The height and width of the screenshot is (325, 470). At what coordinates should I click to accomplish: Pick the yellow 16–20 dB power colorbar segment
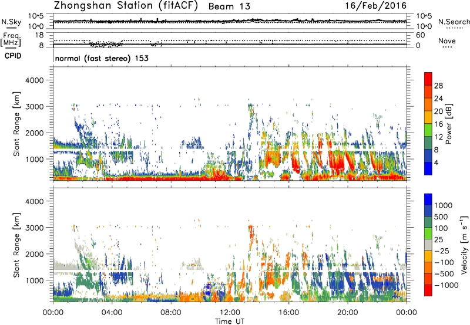coord(428,117)
